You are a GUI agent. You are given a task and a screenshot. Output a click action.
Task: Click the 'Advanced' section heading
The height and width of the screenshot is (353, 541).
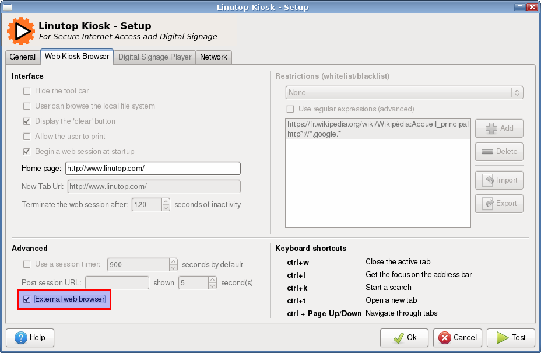(30, 249)
